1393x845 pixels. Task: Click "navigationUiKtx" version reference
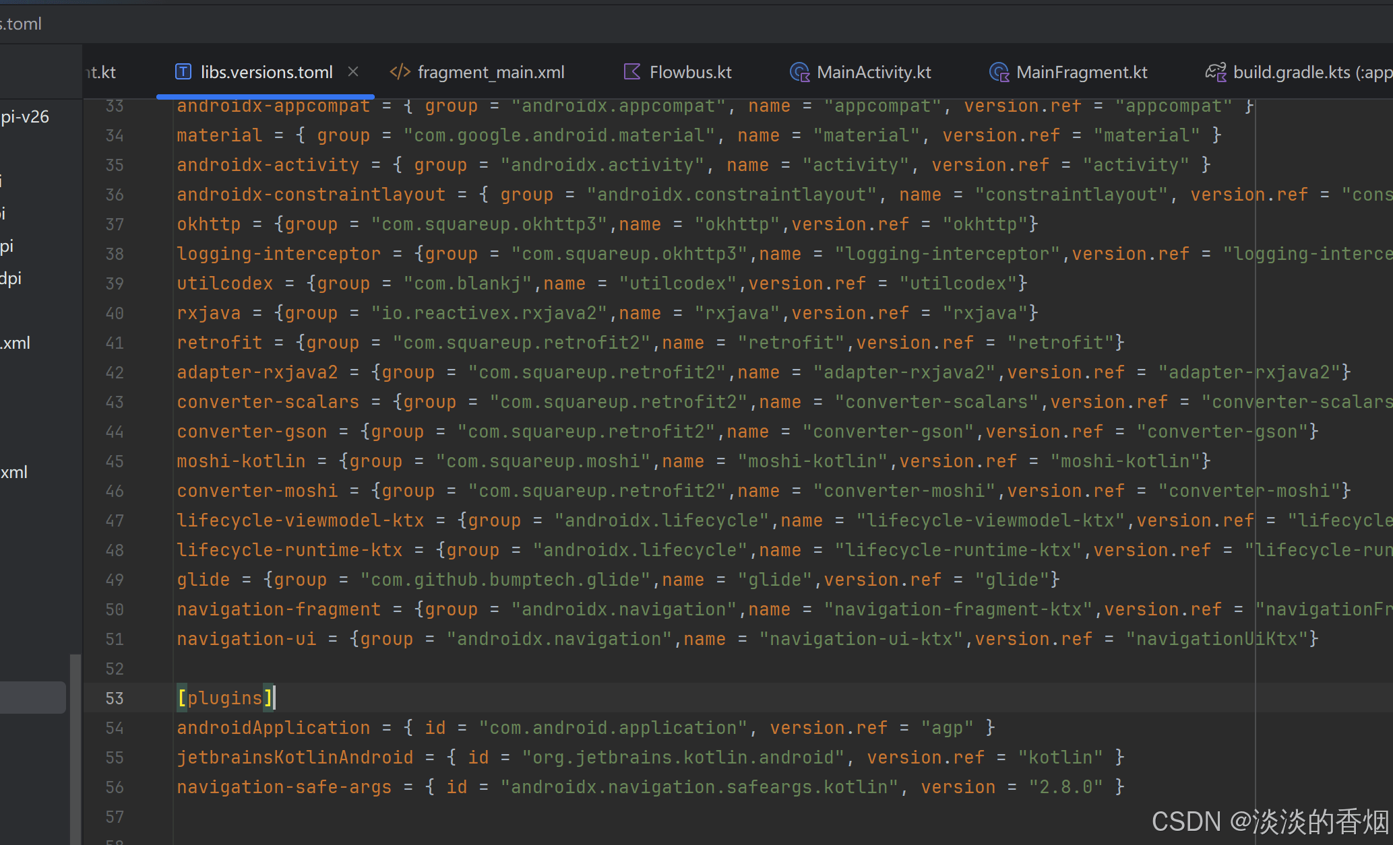pyautogui.click(x=1217, y=639)
